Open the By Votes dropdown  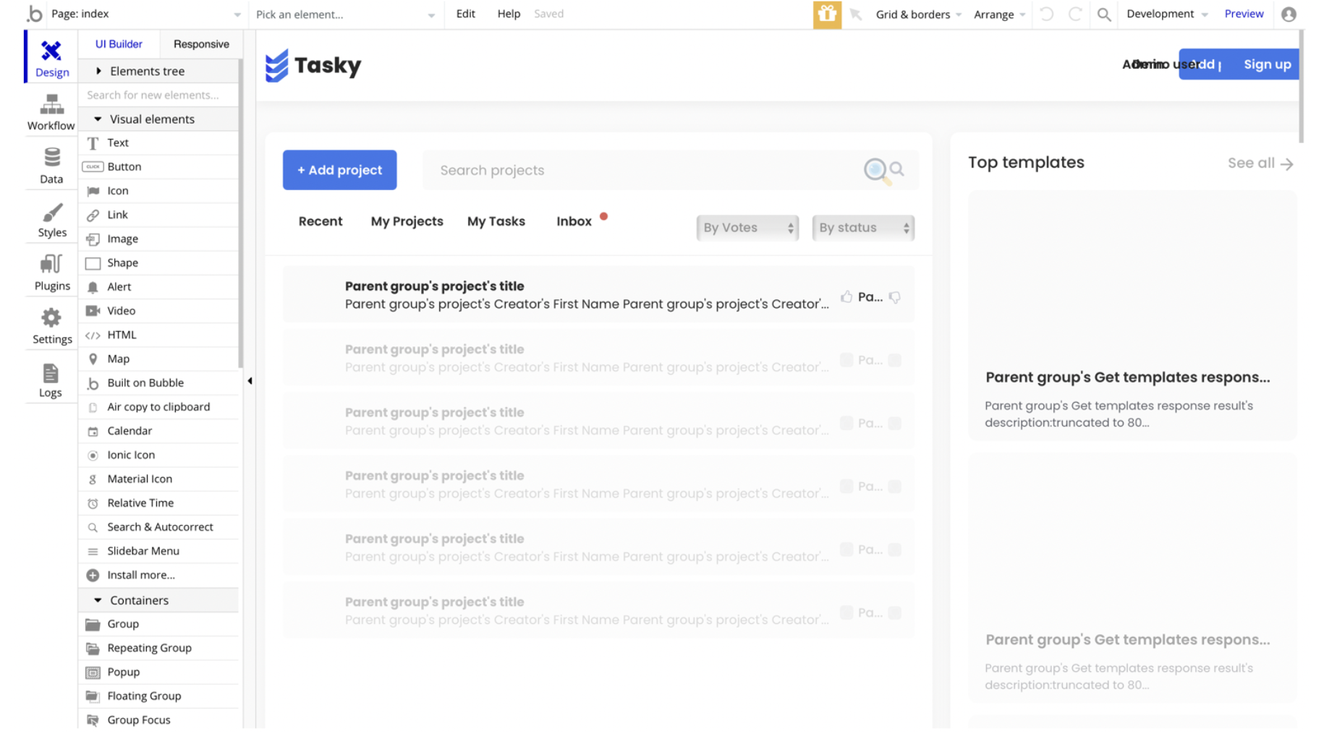point(747,228)
